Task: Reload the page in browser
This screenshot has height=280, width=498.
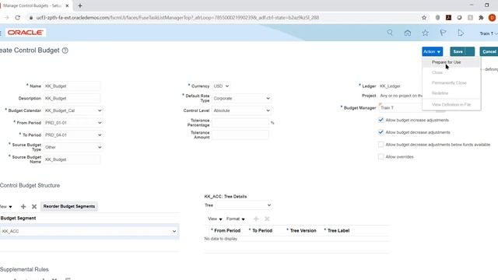Action: (x=18, y=18)
